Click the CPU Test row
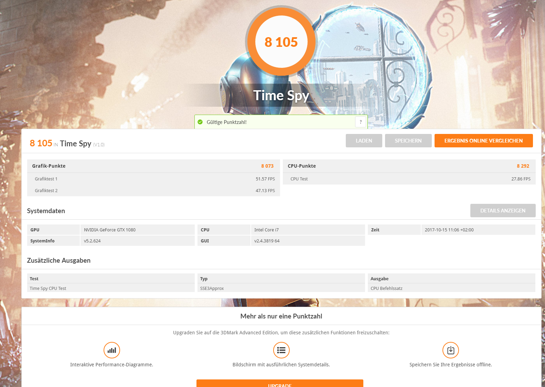Screen dimensions: 545x387 409,179
